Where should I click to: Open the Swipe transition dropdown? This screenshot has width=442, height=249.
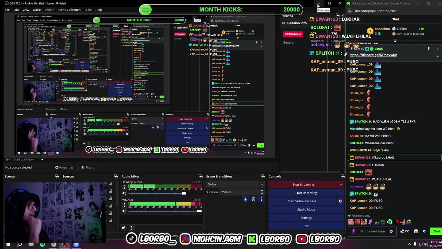click(x=236, y=184)
